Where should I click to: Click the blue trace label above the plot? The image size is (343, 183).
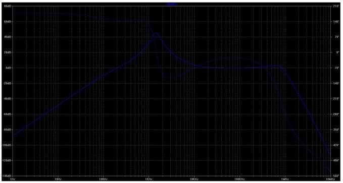pos(172,4)
